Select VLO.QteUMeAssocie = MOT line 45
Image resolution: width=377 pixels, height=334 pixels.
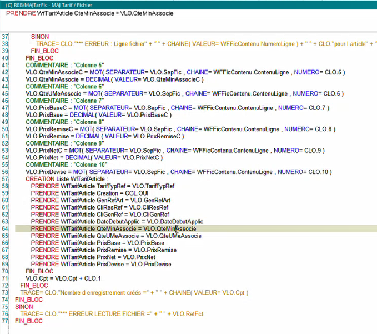pos(185,93)
